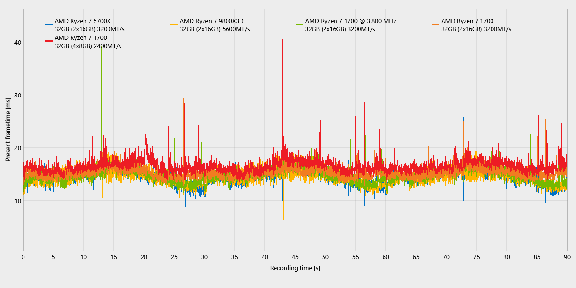This screenshot has height=288, width=576.
Task: Select the AMD Ryzen 7 5700X legend label
Action: point(83,21)
